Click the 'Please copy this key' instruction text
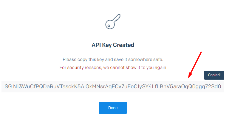The height and width of the screenshot is (123, 232). [113, 59]
